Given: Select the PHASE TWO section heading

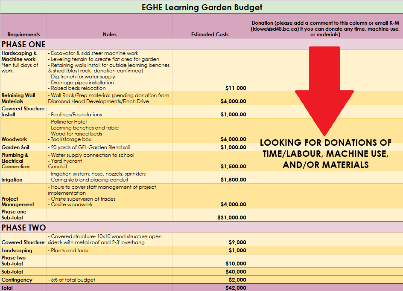Looking at the screenshot, I should point(24,228).
